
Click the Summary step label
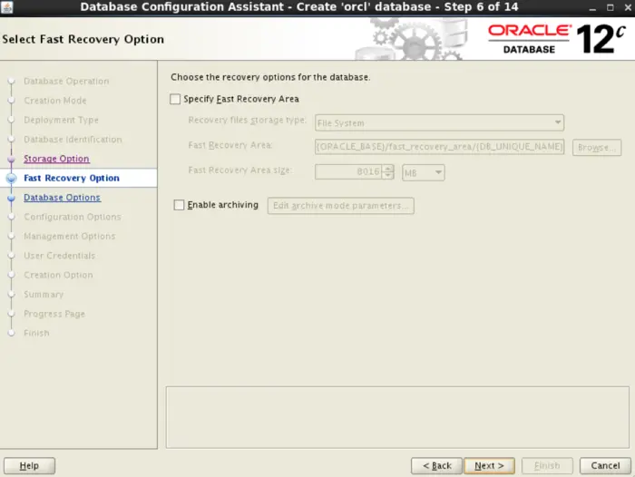pos(44,295)
